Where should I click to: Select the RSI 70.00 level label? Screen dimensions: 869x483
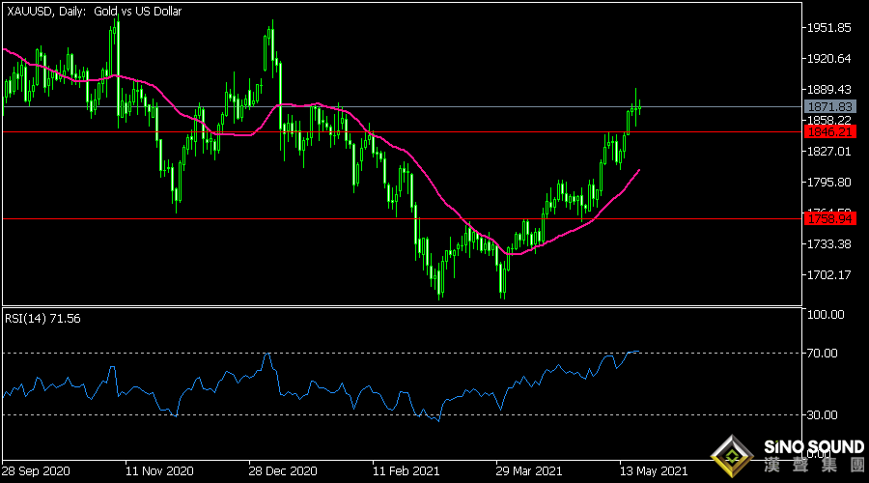click(827, 354)
